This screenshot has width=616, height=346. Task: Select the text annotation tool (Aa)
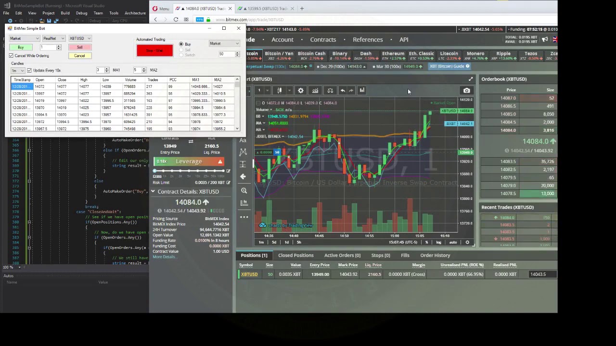click(x=243, y=140)
